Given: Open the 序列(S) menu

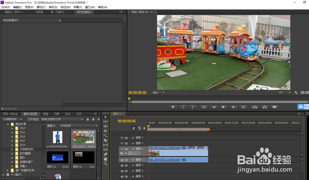Looking at the screenshot, I should tap(53, 7).
